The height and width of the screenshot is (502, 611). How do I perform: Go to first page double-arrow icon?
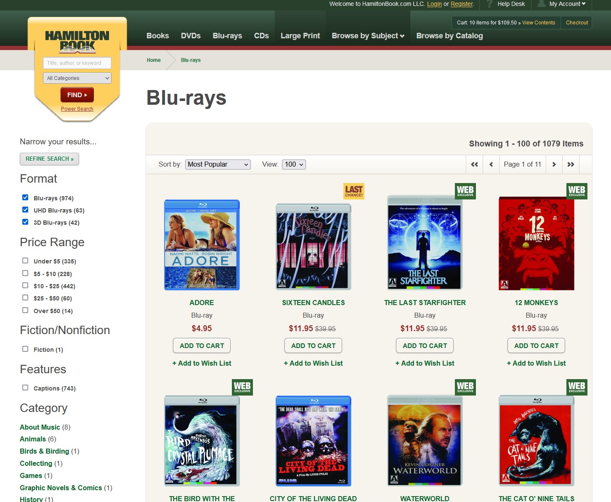click(x=475, y=165)
